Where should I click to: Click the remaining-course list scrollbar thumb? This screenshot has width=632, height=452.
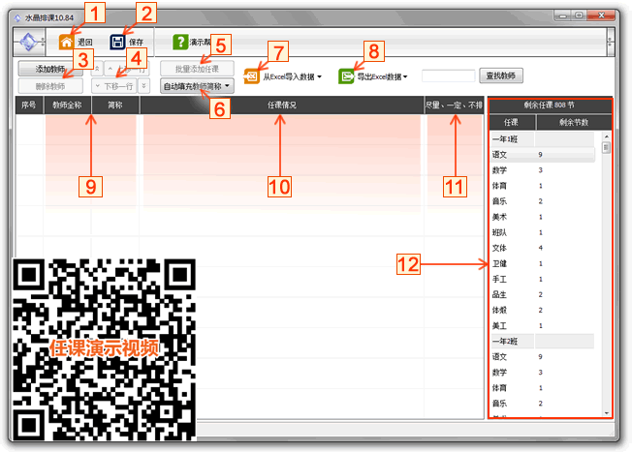pyautogui.click(x=606, y=148)
